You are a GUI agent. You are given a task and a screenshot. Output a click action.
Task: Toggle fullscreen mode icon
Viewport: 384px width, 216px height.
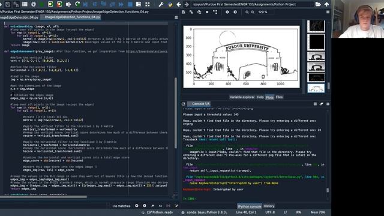click(x=148, y=4)
